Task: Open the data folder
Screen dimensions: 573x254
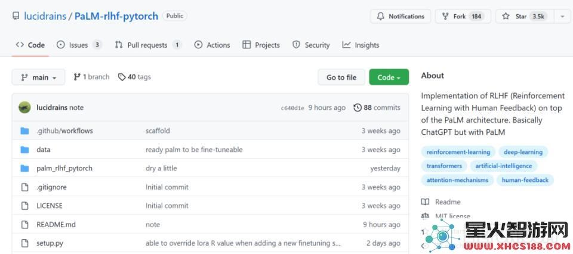Action: pyautogui.click(x=44, y=150)
